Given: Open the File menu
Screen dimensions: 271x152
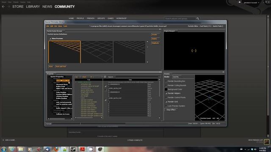Looking at the screenshot, I should pyautogui.click(x=48, y=26).
